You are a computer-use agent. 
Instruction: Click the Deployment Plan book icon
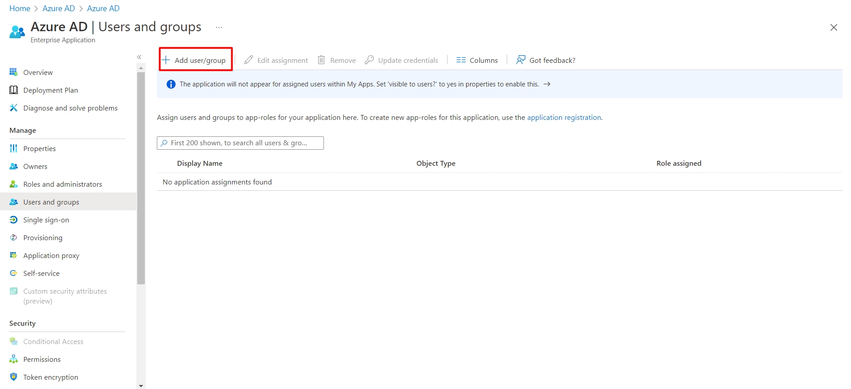point(13,90)
